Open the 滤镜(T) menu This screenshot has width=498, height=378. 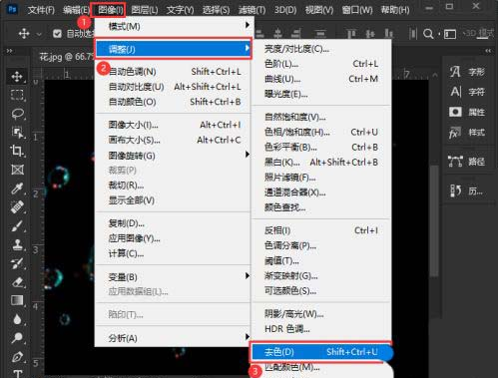pos(251,10)
